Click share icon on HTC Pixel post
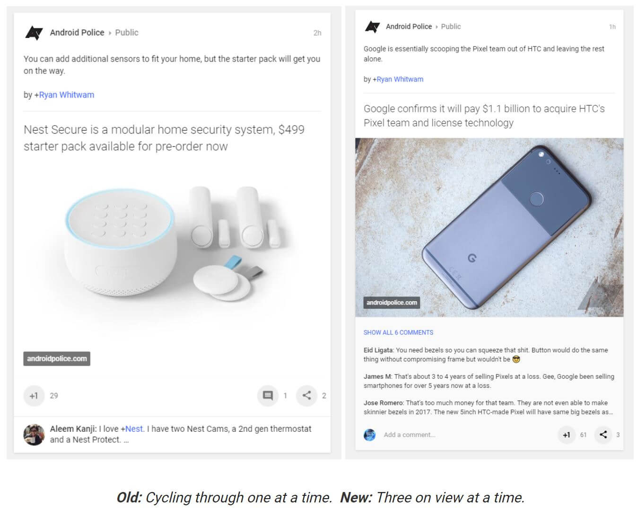The image size is (637, 510). tap(603, 435)
